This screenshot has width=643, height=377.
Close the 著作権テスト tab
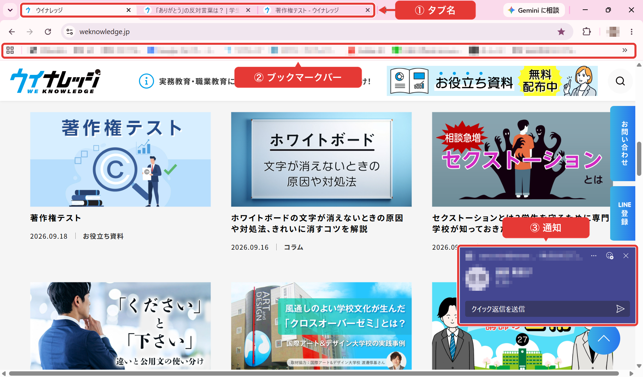tap(368, 10)
